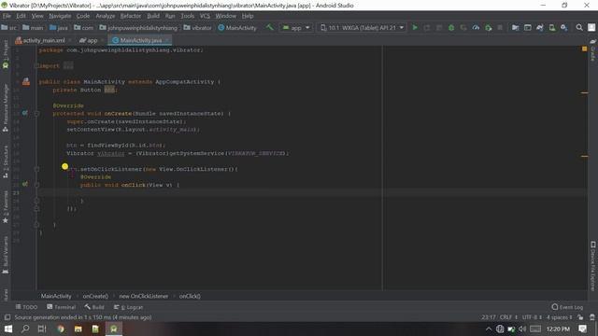Collapse the onCreate method fold marker
Screen dimensions: 598x336
coord(37,113)
